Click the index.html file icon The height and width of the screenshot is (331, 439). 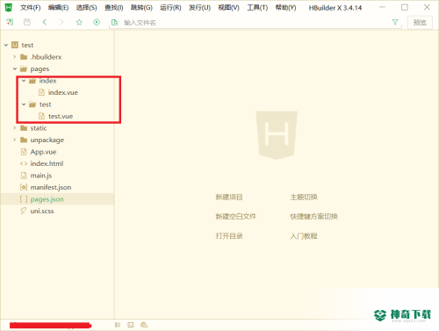point(24,163)
